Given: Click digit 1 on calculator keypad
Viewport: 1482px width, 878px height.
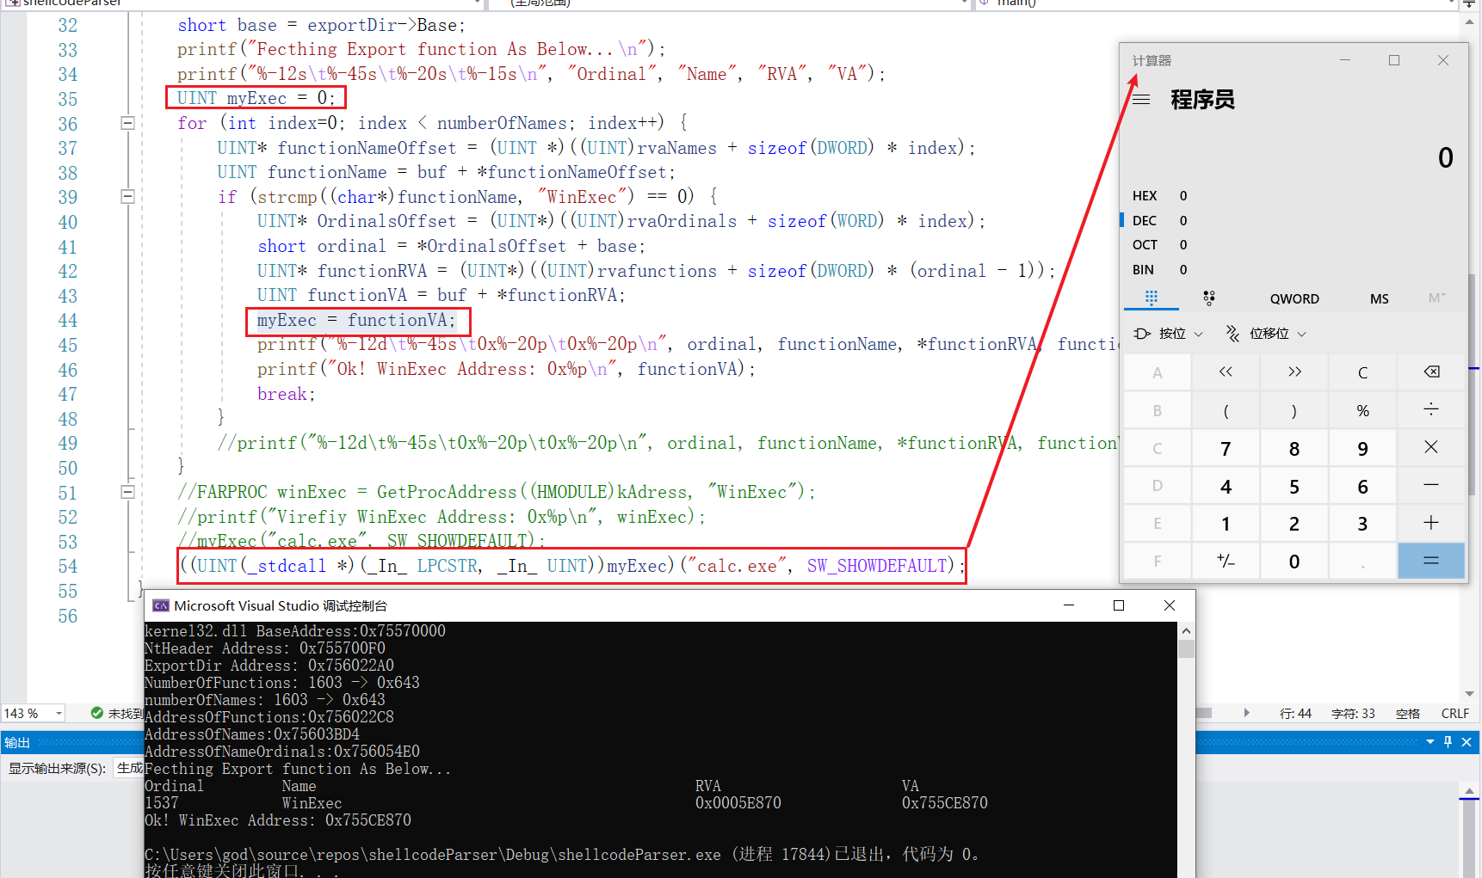Looking at the screenshot, I should (x=1226, y=523).
